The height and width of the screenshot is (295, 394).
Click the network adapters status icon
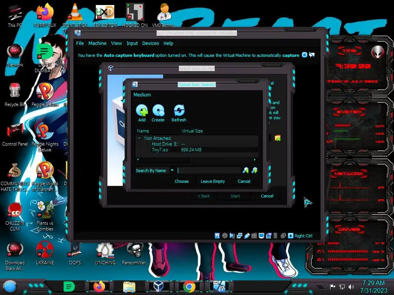point(239,235)
